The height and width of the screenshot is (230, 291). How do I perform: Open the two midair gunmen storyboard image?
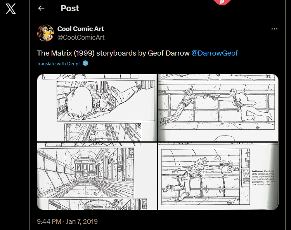218,108
